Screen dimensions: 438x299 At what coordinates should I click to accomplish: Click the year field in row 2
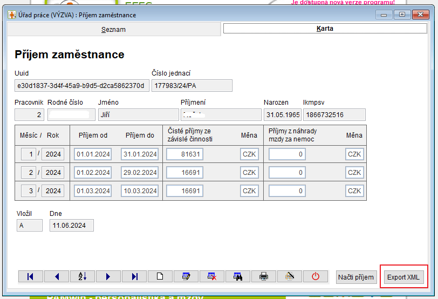53,172
